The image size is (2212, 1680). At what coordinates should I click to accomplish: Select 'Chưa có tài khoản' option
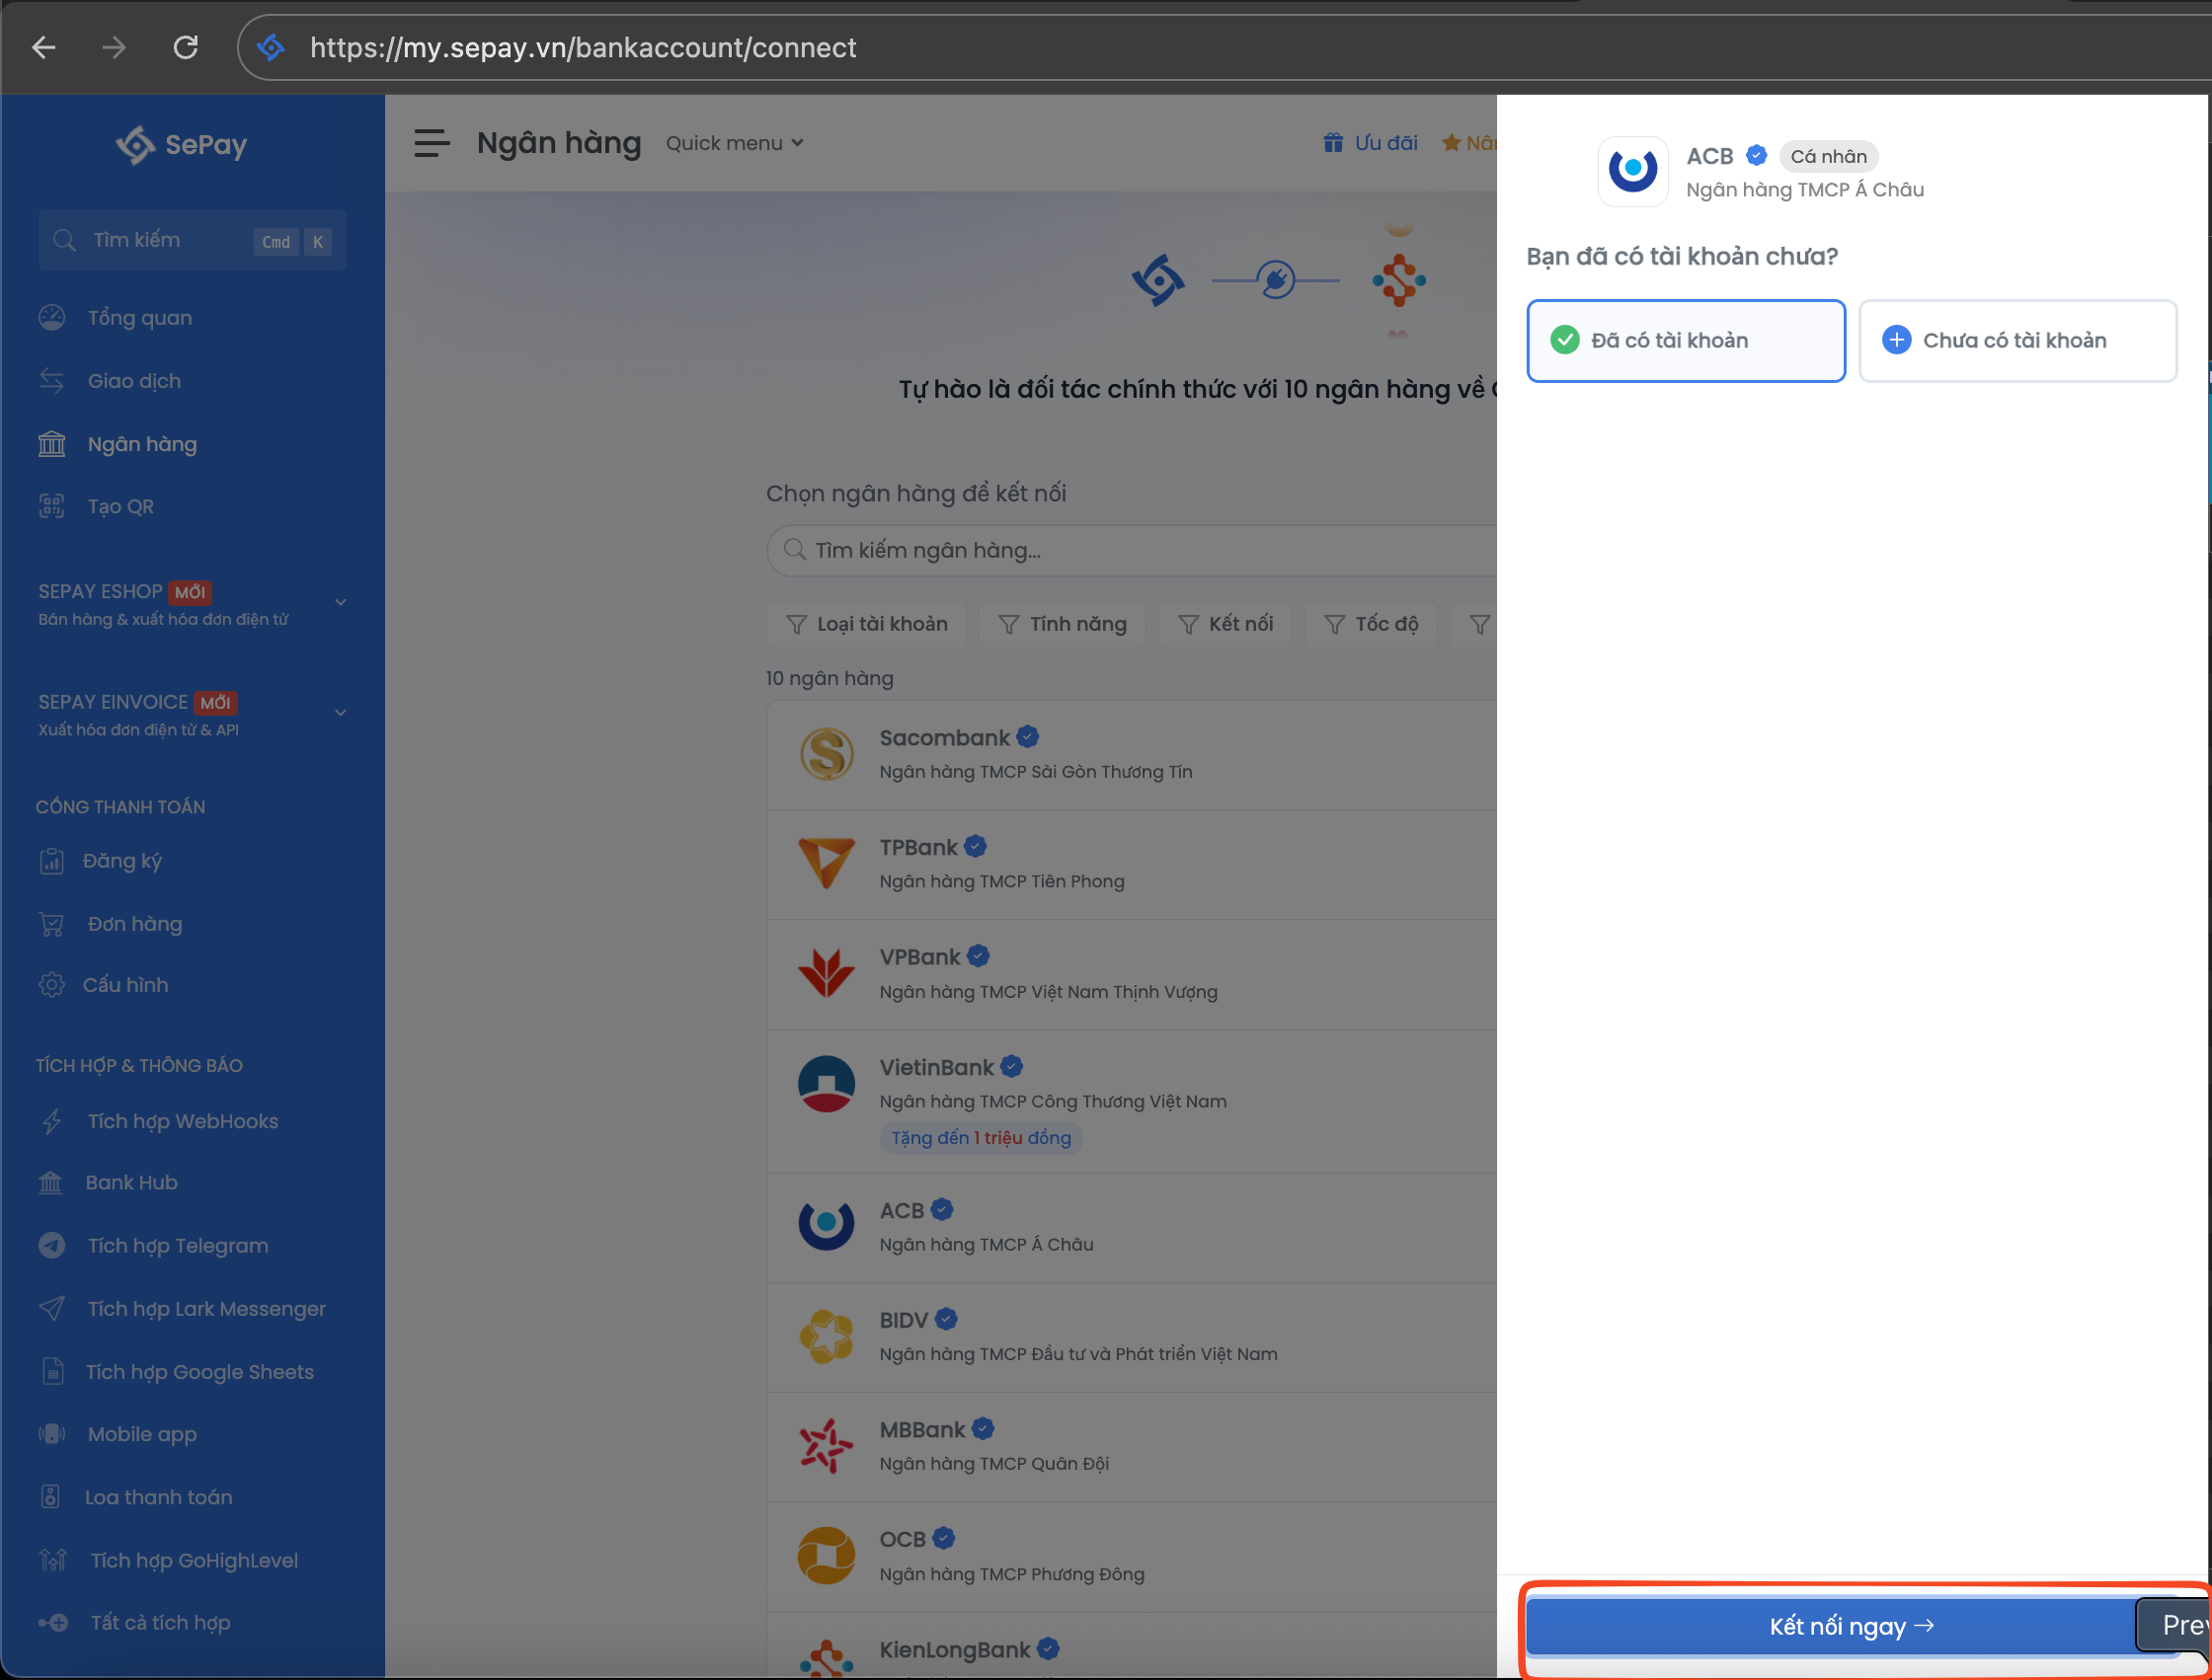[2016, 341]
